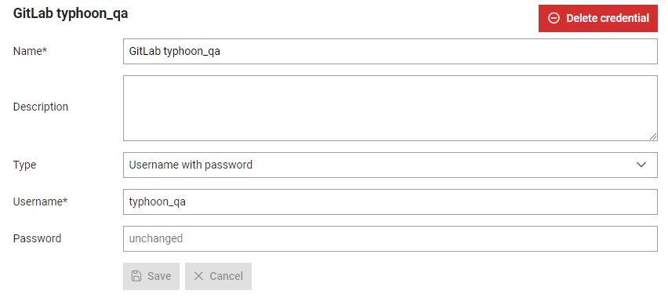
Task: Click the 'Password' field label
Action: (x=37, y=238)
